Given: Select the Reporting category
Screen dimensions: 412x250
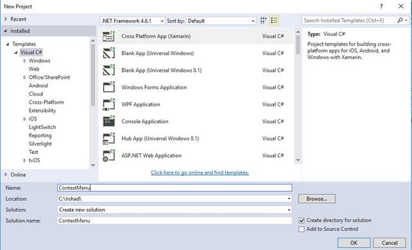Looking at the screenshot, I should 40,135.
